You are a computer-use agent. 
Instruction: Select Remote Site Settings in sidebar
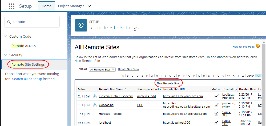tap(28, 64)
